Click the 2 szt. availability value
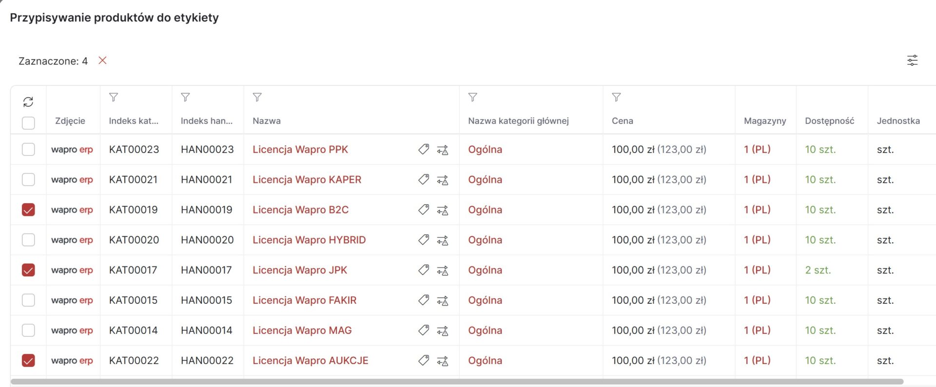Image resolution: width=936 pixels, height=387 pixels. (x=818, y=270)
